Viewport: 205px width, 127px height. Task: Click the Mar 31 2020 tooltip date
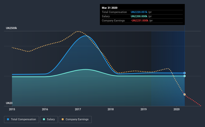pos(110,8)
